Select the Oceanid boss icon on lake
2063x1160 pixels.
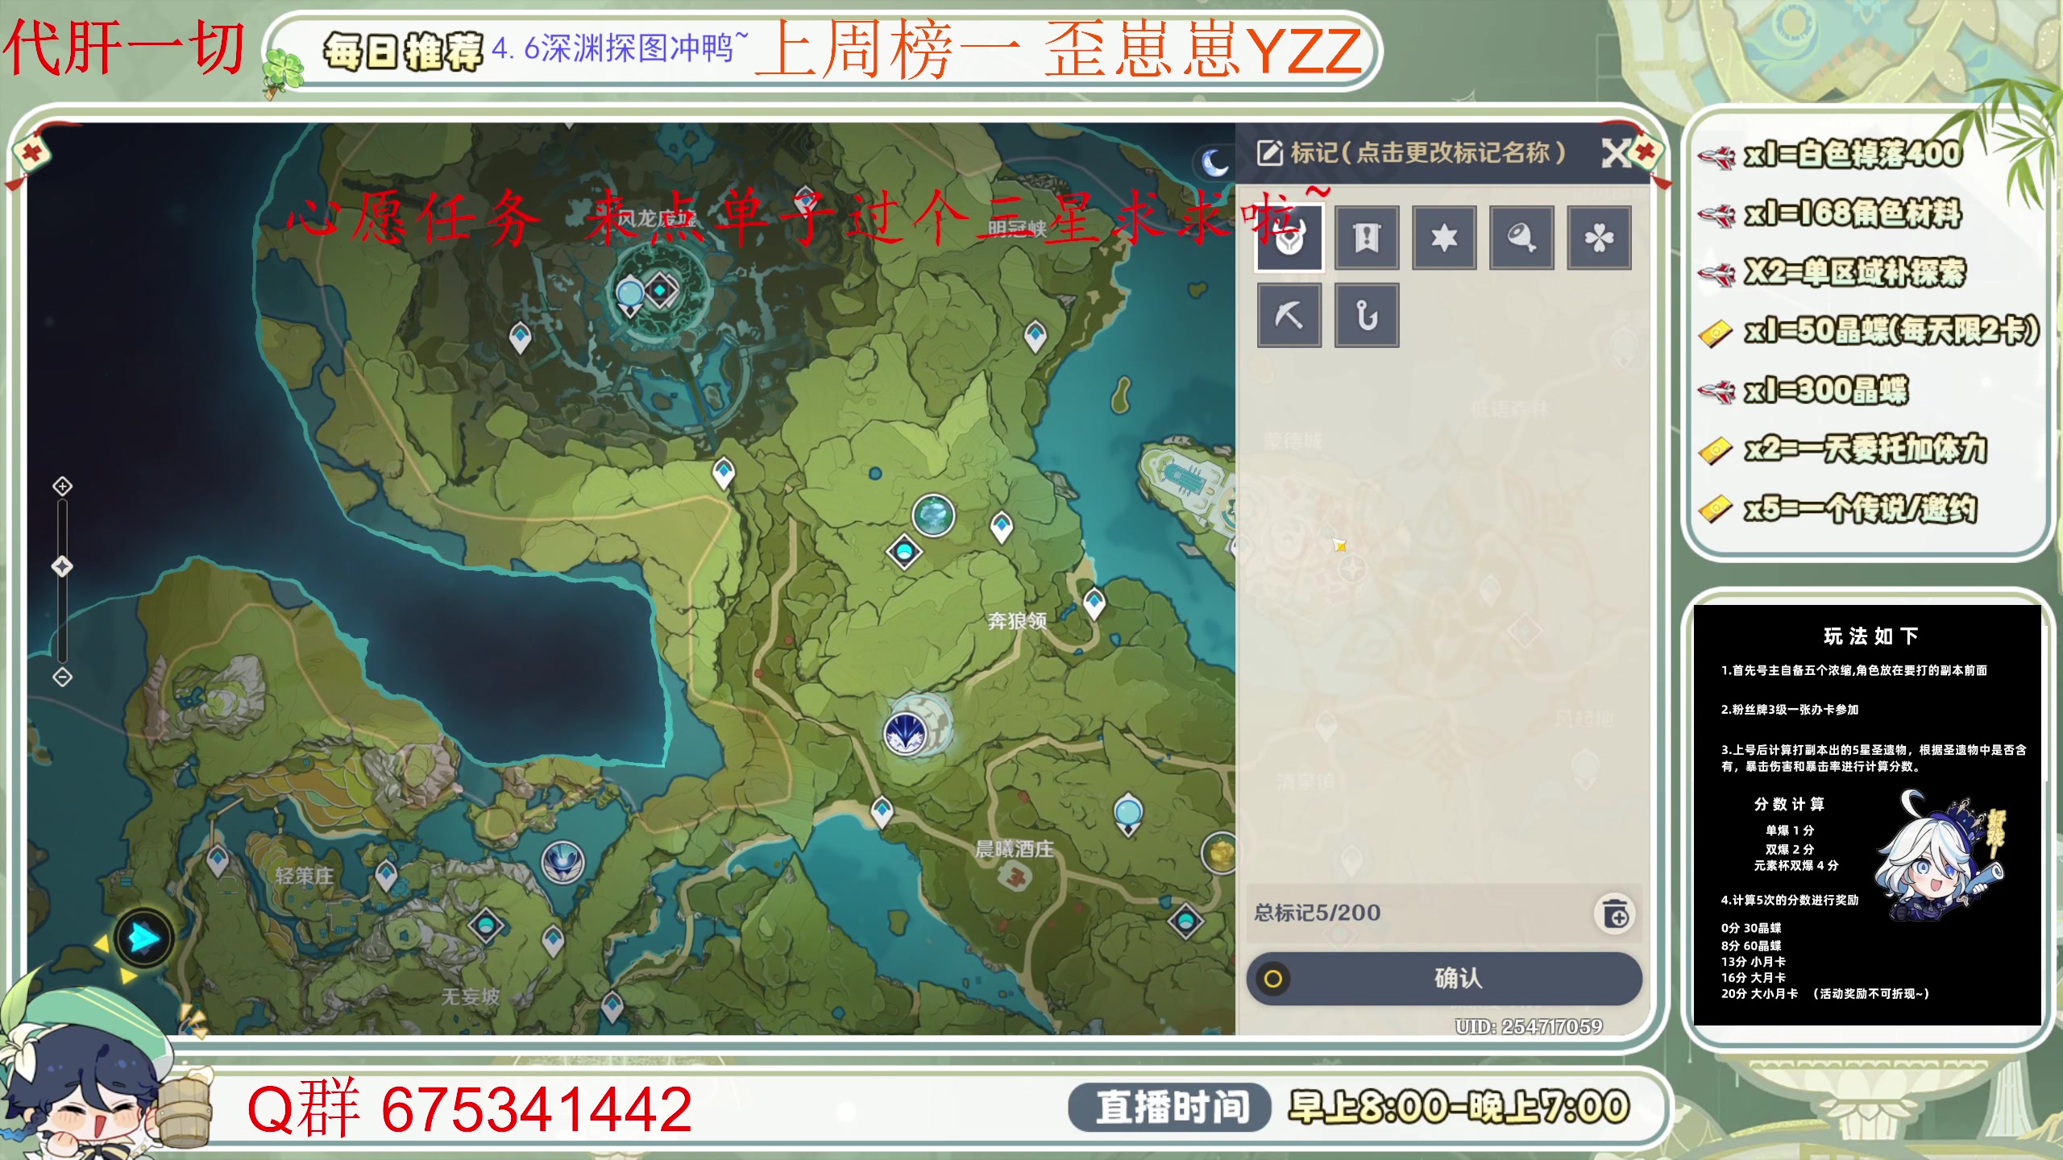563,863
